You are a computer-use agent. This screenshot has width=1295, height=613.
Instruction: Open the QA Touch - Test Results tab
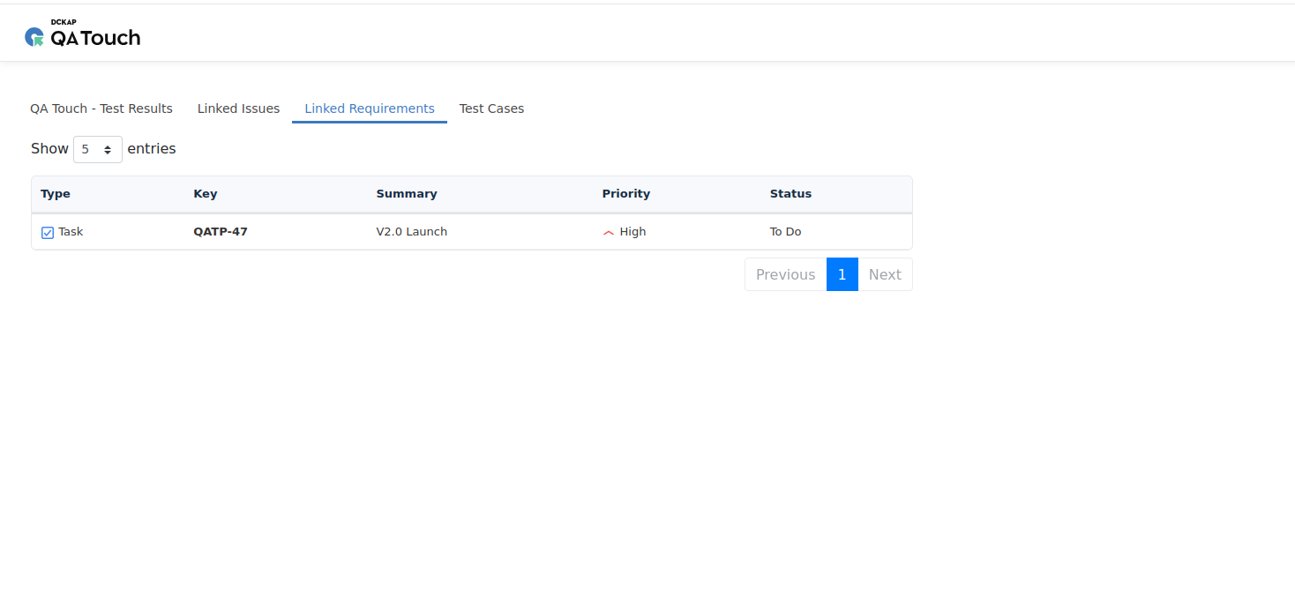(x=101, y=108)
